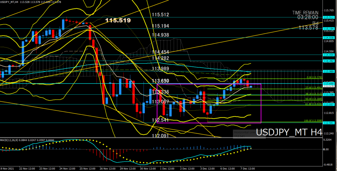Click the TIME REMAIN 03:28:00 countdown
The width and height of the screenshot is (337, 171).
pyautogui.click(x=305, y=15)
